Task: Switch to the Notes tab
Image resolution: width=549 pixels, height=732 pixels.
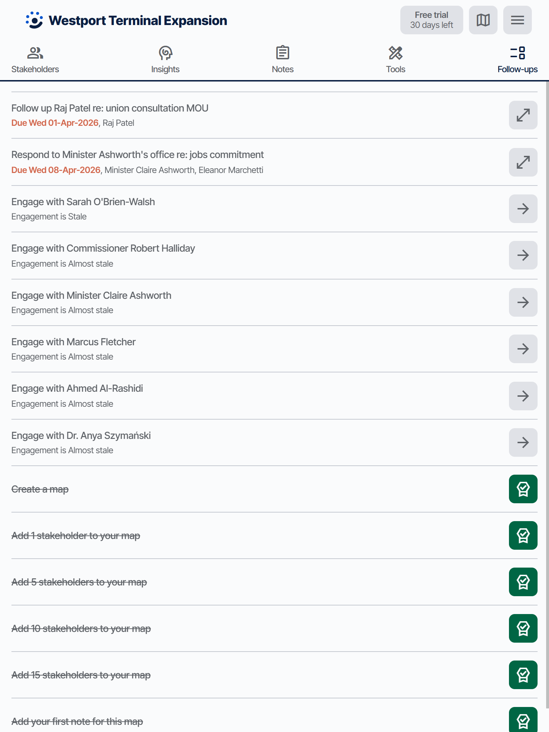Action: (282, 59)
